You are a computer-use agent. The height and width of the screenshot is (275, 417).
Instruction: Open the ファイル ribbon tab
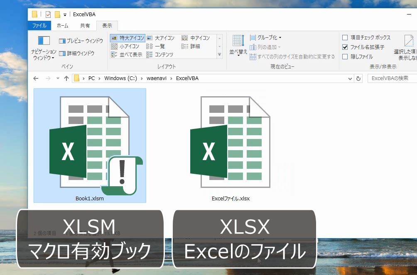[x=39, y=25]
